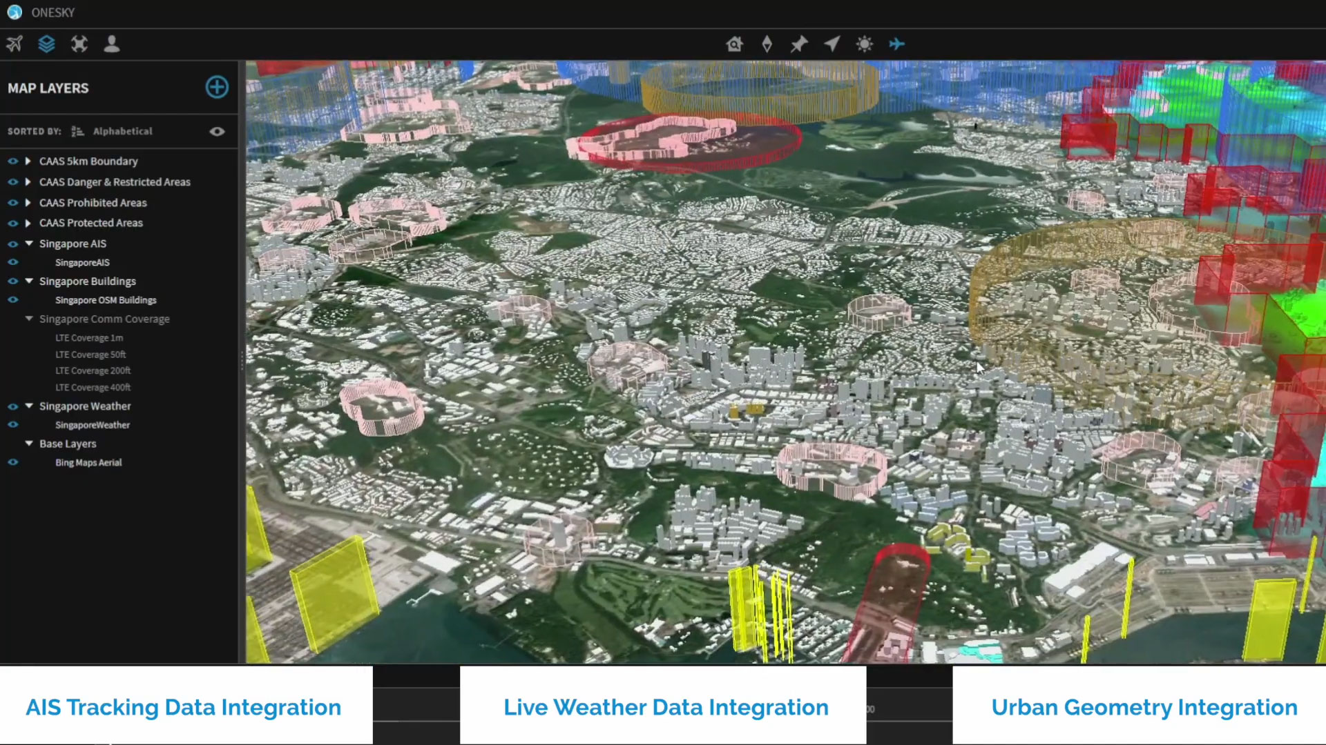Collapse the Singapore Weather group
The image size is (1326, 745).
(29, 406)
